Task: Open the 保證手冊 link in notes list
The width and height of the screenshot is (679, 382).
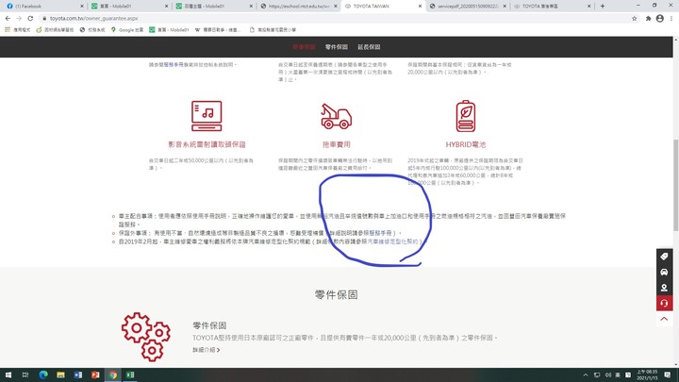Action: pos(380,233)
